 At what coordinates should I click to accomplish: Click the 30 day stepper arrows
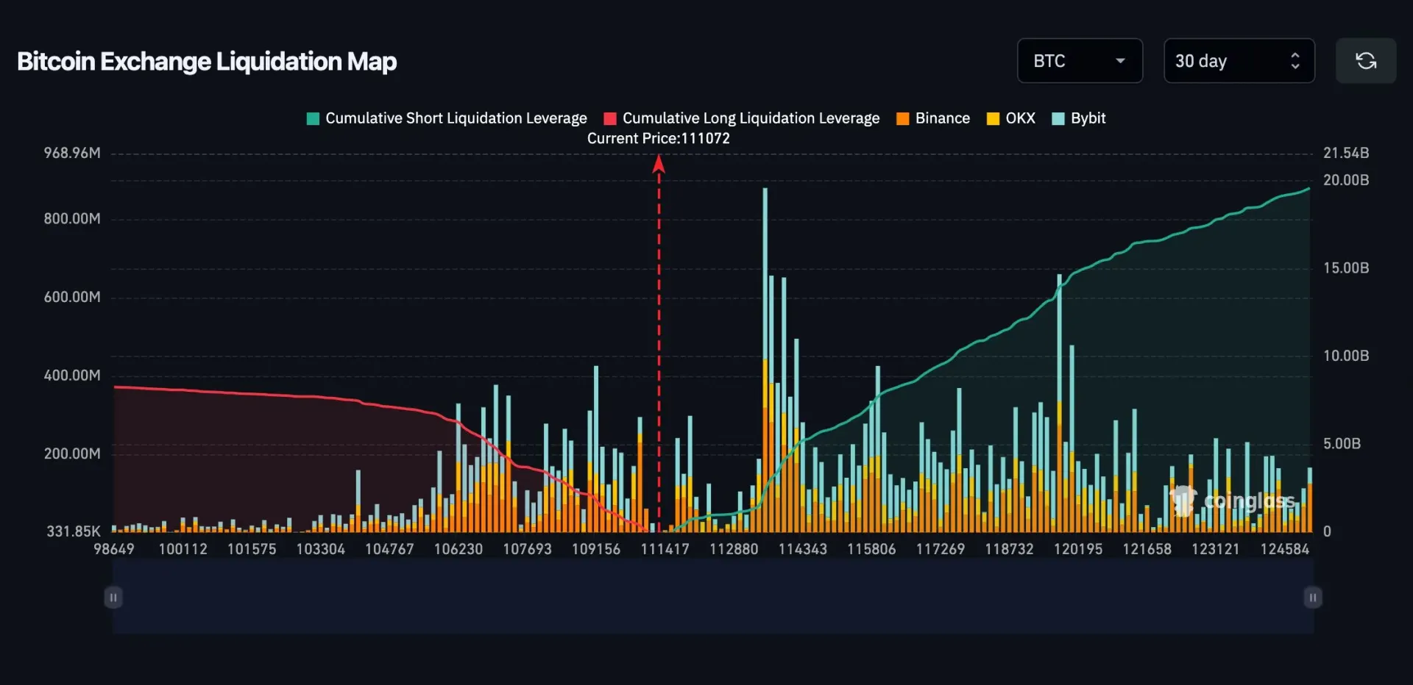pos(1295,61)
